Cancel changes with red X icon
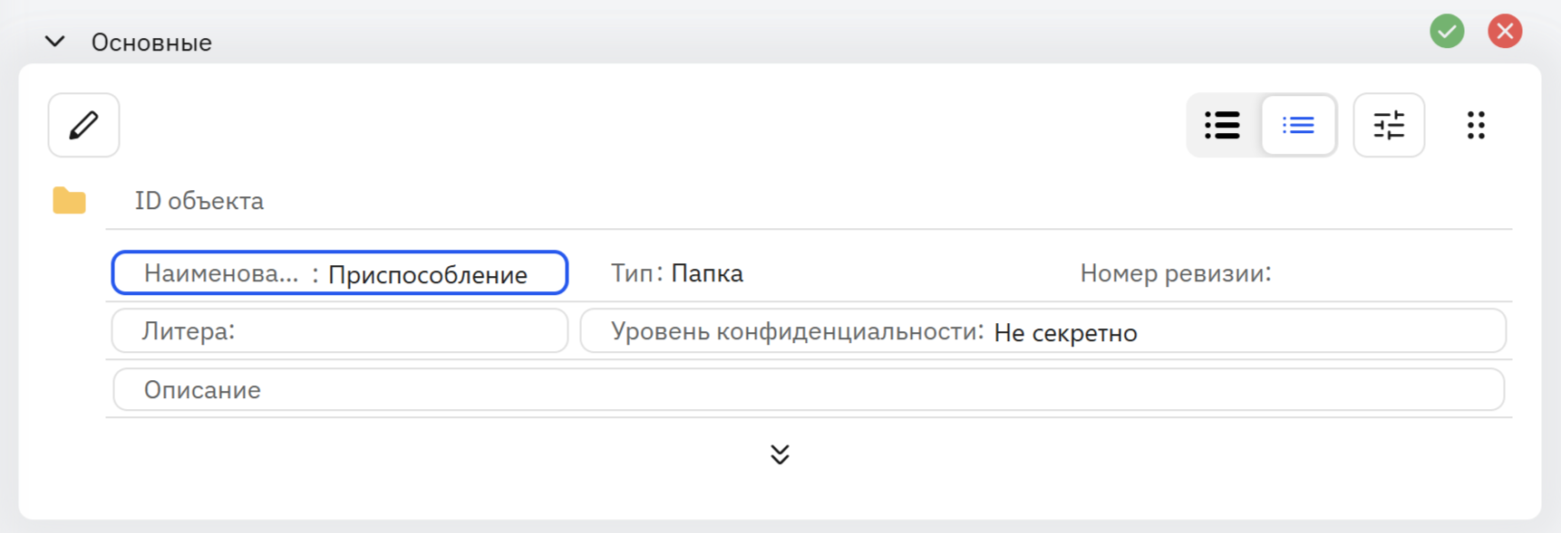The height and width of the screenshot is (533, 1561). coord(1505,32)
